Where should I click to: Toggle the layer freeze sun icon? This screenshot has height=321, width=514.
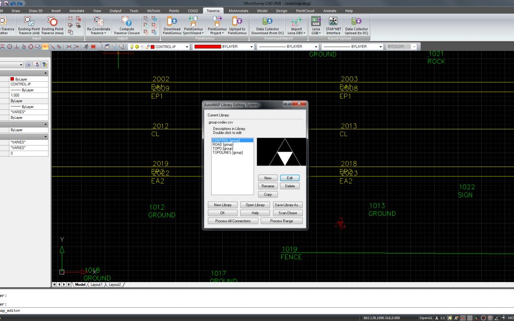pos(137,47)
